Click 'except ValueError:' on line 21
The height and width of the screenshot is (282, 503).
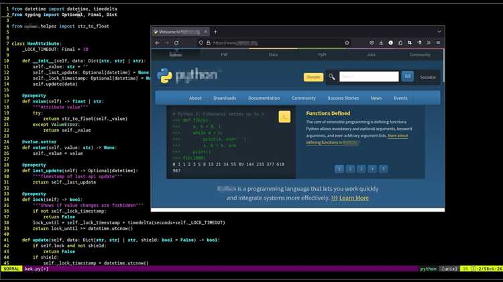(56, 125)
